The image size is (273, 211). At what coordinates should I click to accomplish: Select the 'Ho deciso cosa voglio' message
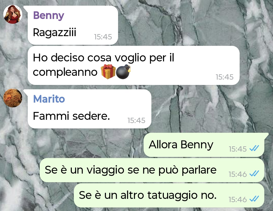coord(133,65)
